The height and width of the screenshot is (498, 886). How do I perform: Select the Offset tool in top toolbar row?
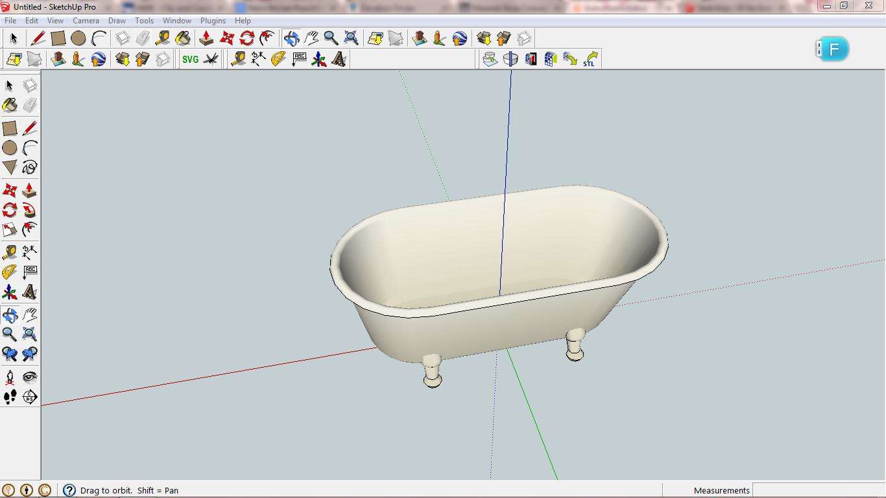tap(267, 38)
